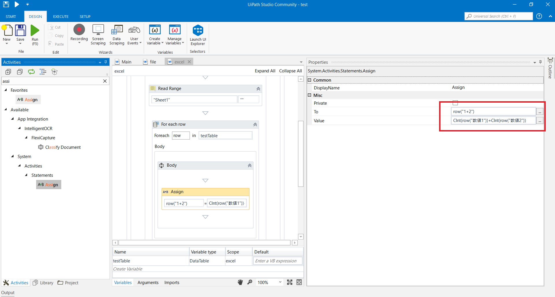Run the workflow with Run (F5)
The width and height of the screenshot is (555, 297).
(35, 31)
